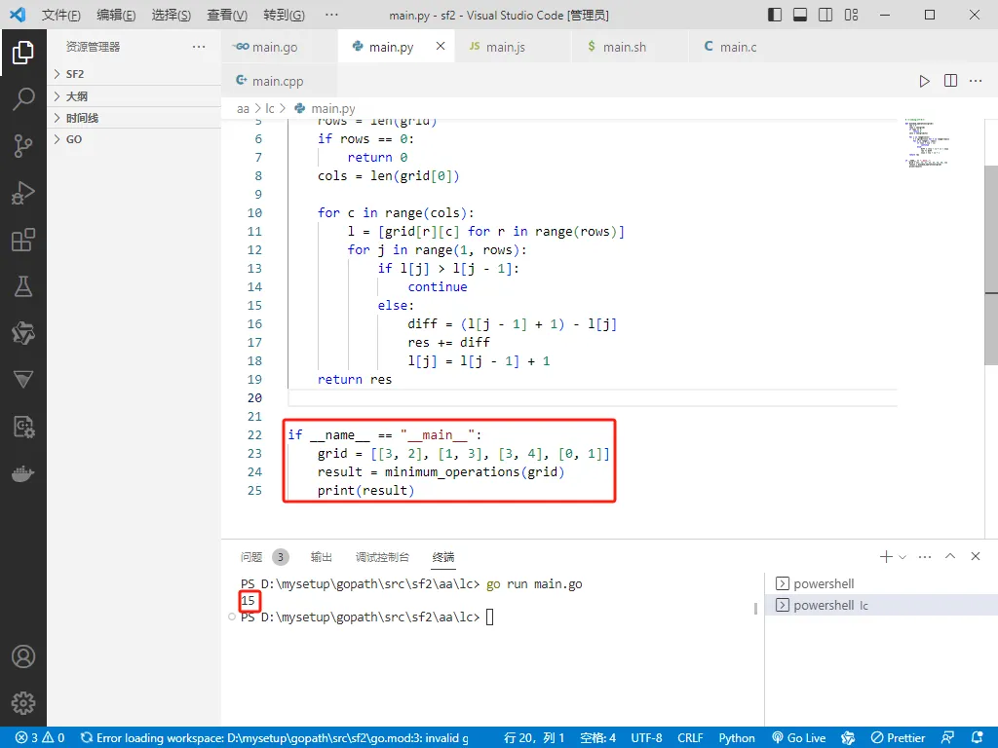Click the main.py breadcrumb segment
998x748 pixels.
pos(326,109)
